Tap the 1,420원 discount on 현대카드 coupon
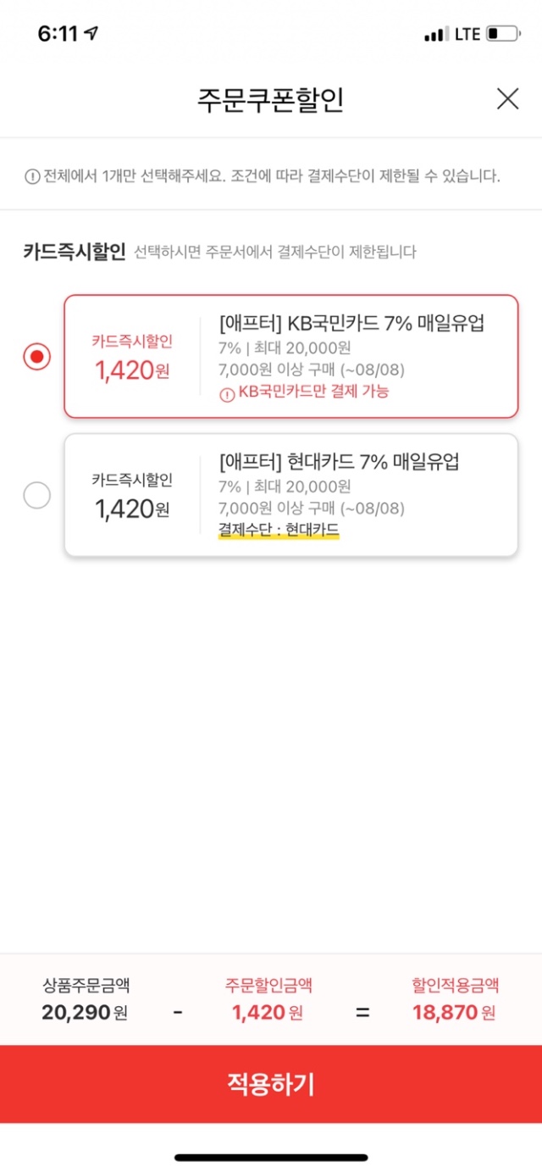 point(132,509)
